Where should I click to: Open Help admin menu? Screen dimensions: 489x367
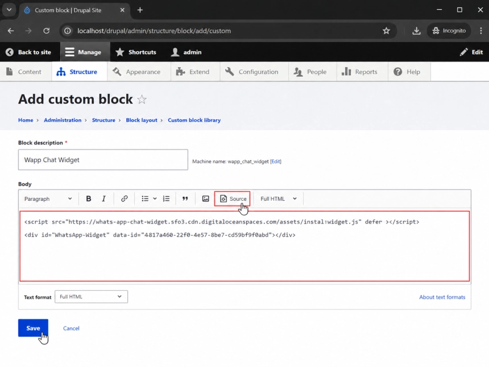click(409, 72)
